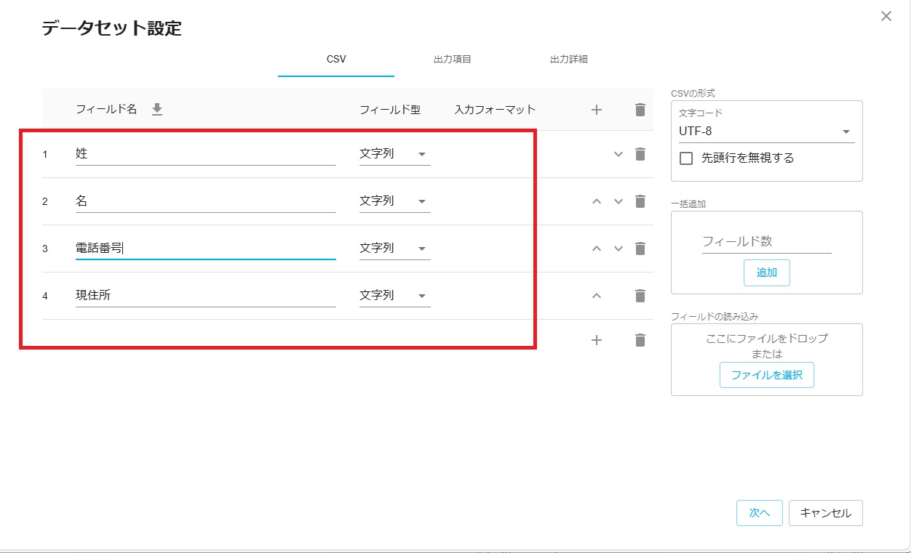911x553 pixels.
Task: Click download icon next to フィールド名
Action: tap(157, 110)
